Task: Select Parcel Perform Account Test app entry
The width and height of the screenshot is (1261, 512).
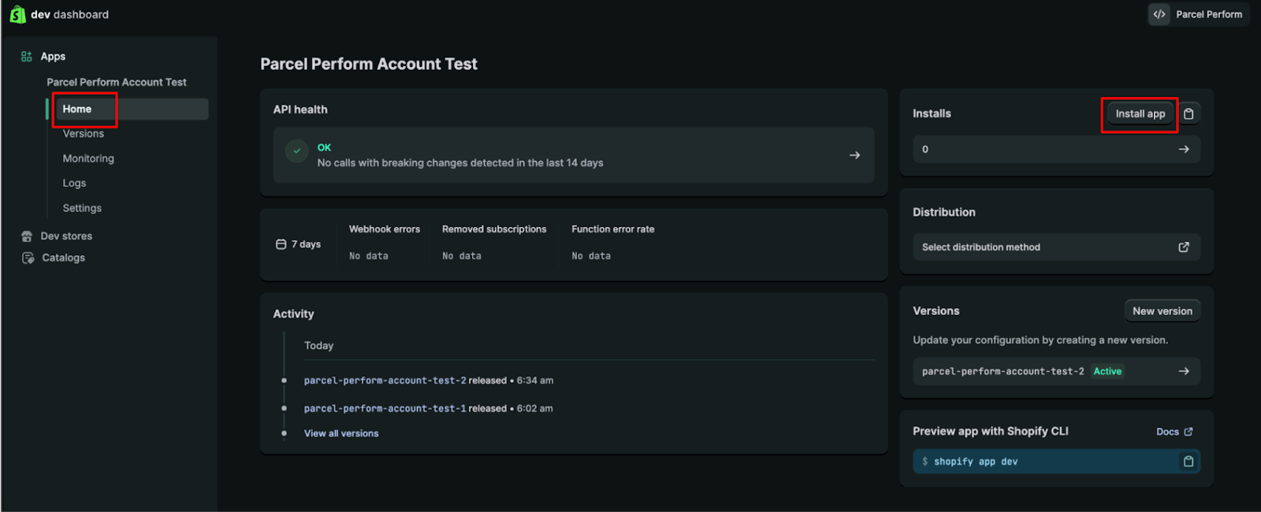Action: click(x=117, y=82)
